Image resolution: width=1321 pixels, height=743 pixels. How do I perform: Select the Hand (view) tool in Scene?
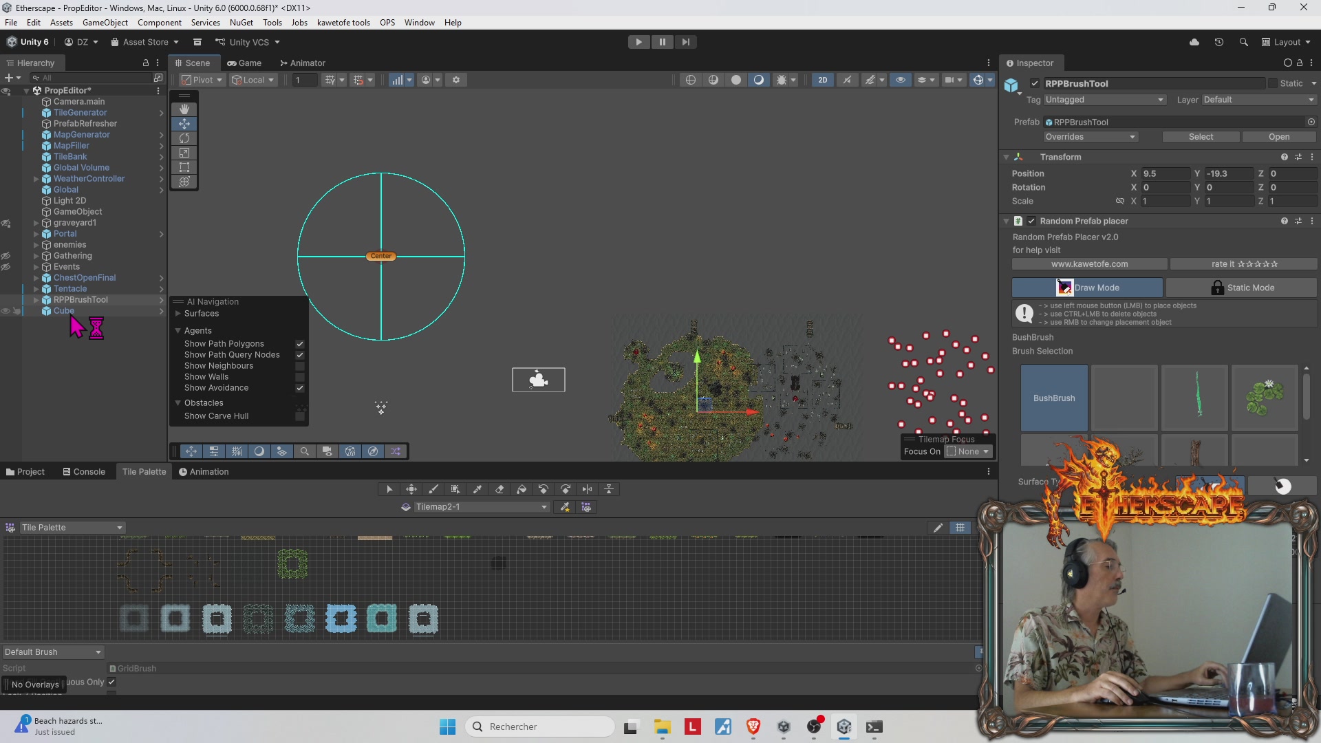click(x=184, y=109)
